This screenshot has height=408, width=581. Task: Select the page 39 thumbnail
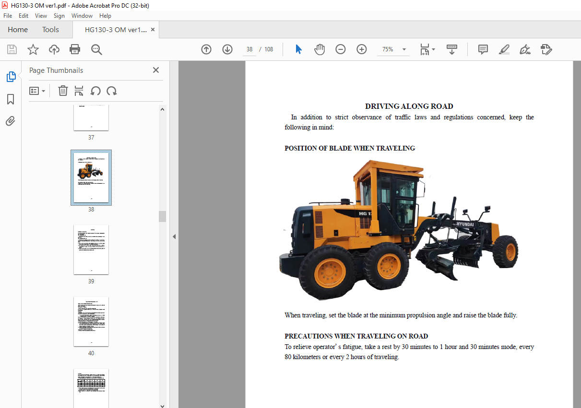coord(91,249)
